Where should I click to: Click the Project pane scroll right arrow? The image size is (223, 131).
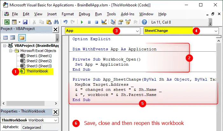tap(56, 104)
